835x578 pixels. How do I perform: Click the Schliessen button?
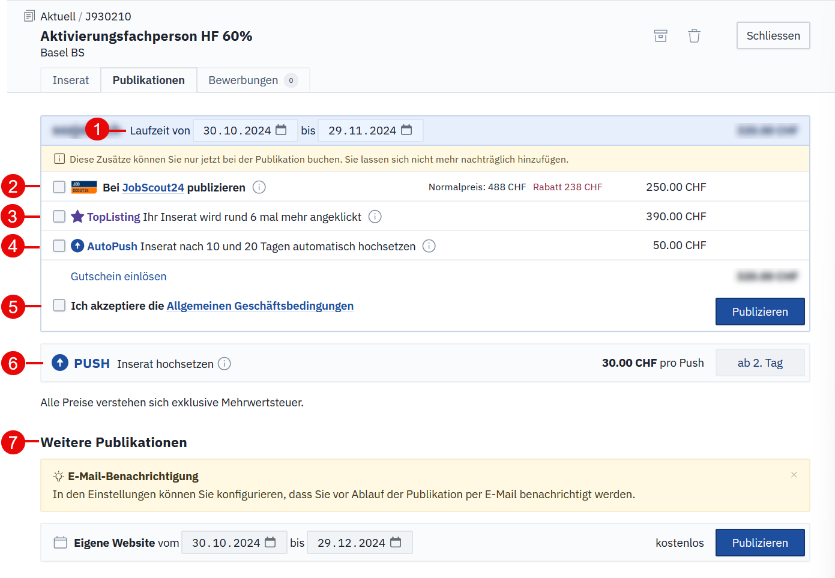pos(773,35)
